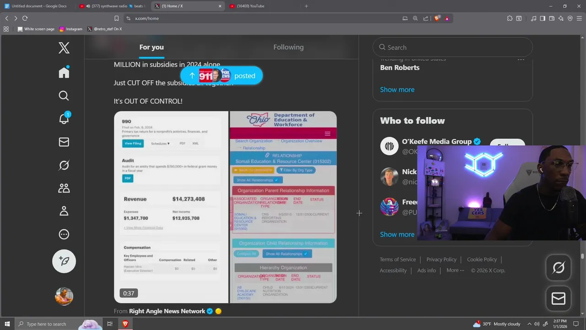Bookmark this page with the bookmark icon
Viewport: 586px width, 330px height.
[x=116, y=18]
